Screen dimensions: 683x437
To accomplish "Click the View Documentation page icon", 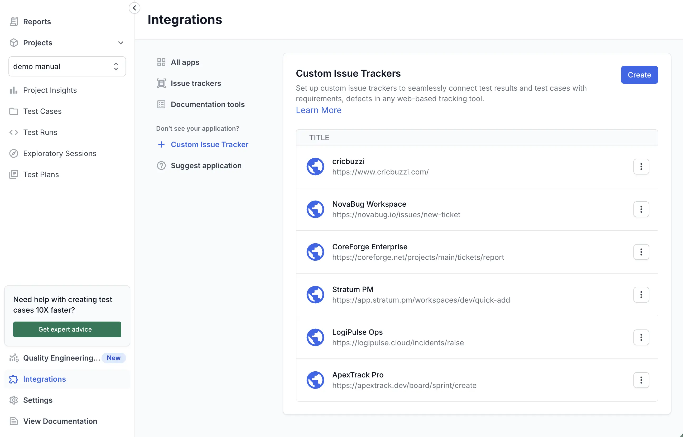I will click(x=14, y=421).
